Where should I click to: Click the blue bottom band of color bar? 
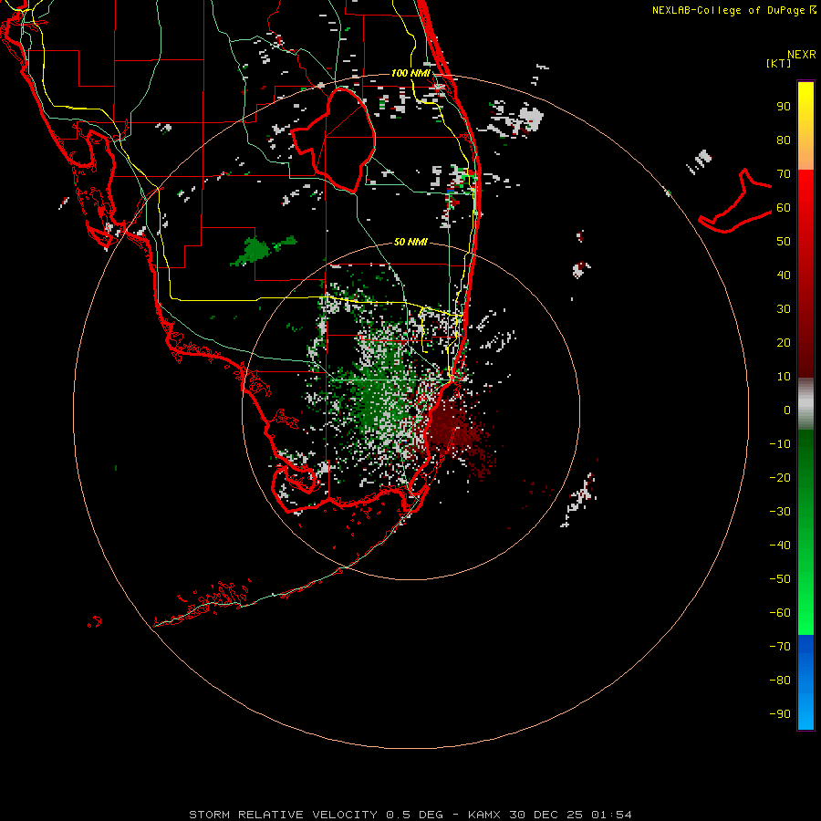805,682
